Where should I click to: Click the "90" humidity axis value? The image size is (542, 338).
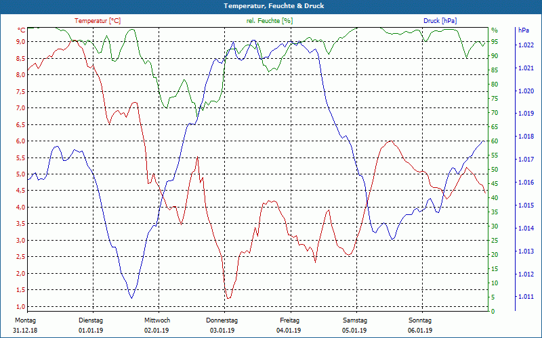(x=495, y=56)
